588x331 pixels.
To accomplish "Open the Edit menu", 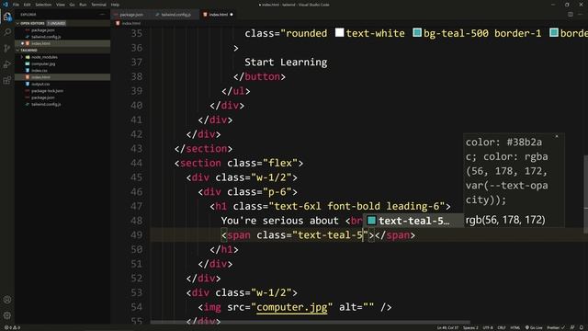I will click(x=27, y=5).
